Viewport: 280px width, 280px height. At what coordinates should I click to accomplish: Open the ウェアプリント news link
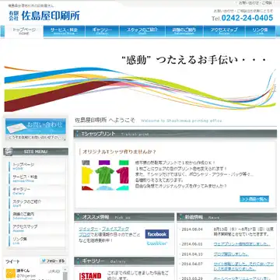click(x=242, y=244)
